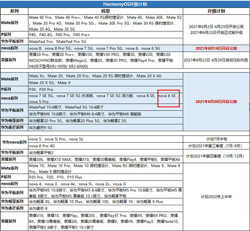
Task: Click the 2021年6月2日-6月23日开启公测 plan cell
Action: [216, 30]
